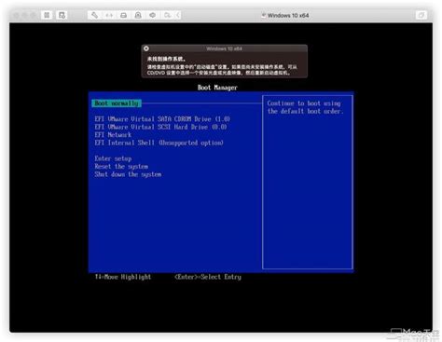Dismiss the notification using its round close icon

146,48
